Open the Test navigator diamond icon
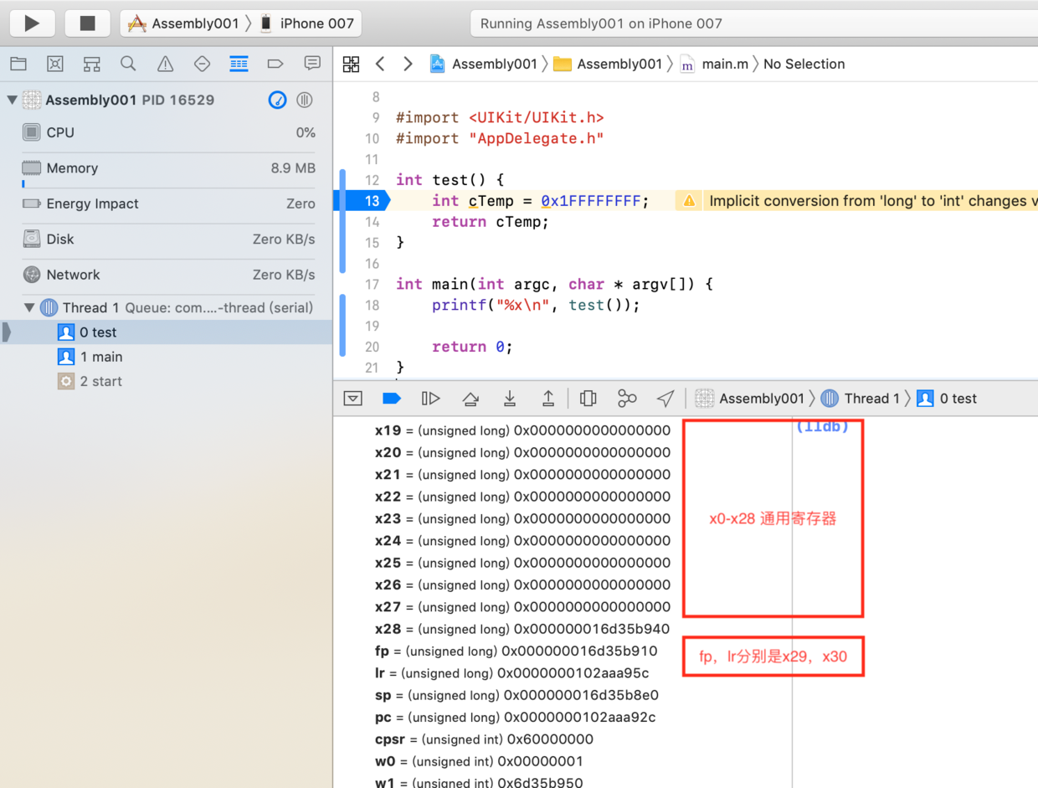Screen dimensions: 1038x788 click(x=202, y=64)
